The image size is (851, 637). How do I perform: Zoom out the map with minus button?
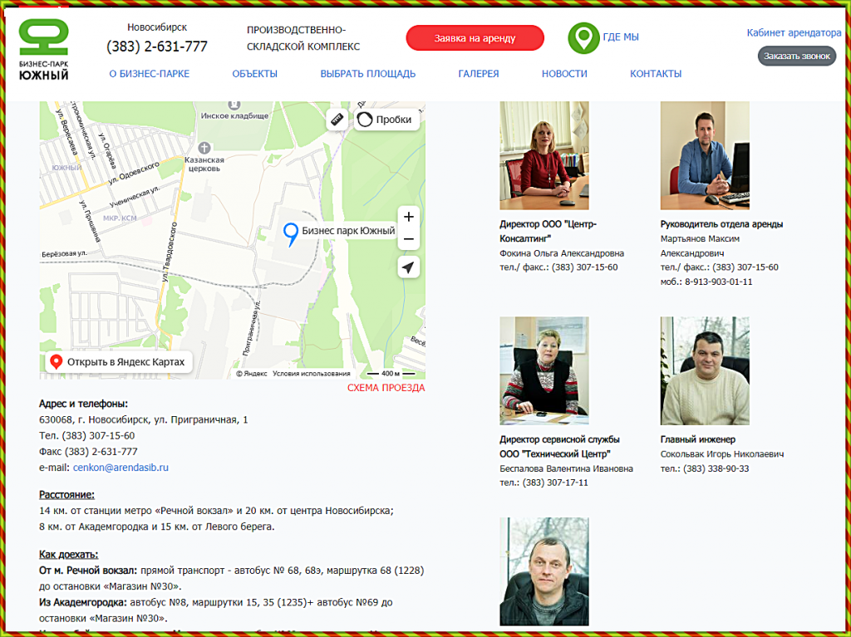408,240
